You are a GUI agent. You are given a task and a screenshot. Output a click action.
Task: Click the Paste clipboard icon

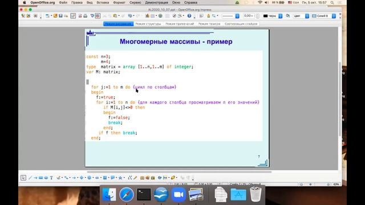[115, 16]
